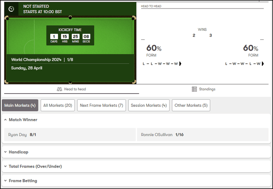Click the Starts at 10:00 BST text
Image resolution: width=273 pixels, height=189 pixels.
click(x=43, y=12)
